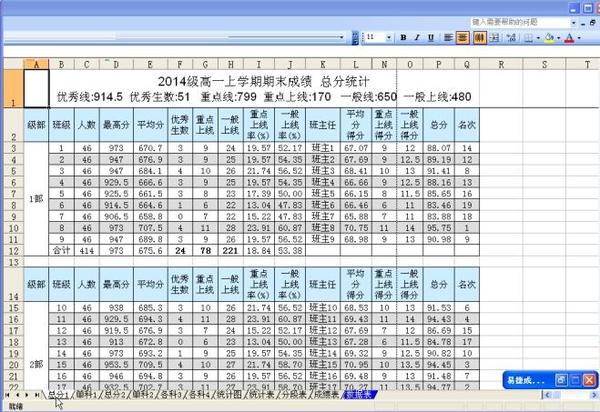Click the increase decimal places icon

[512, 38]
